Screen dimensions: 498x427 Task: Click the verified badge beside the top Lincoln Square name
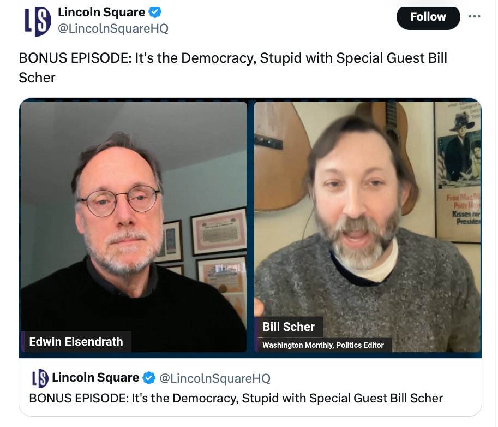pos(155,12)
